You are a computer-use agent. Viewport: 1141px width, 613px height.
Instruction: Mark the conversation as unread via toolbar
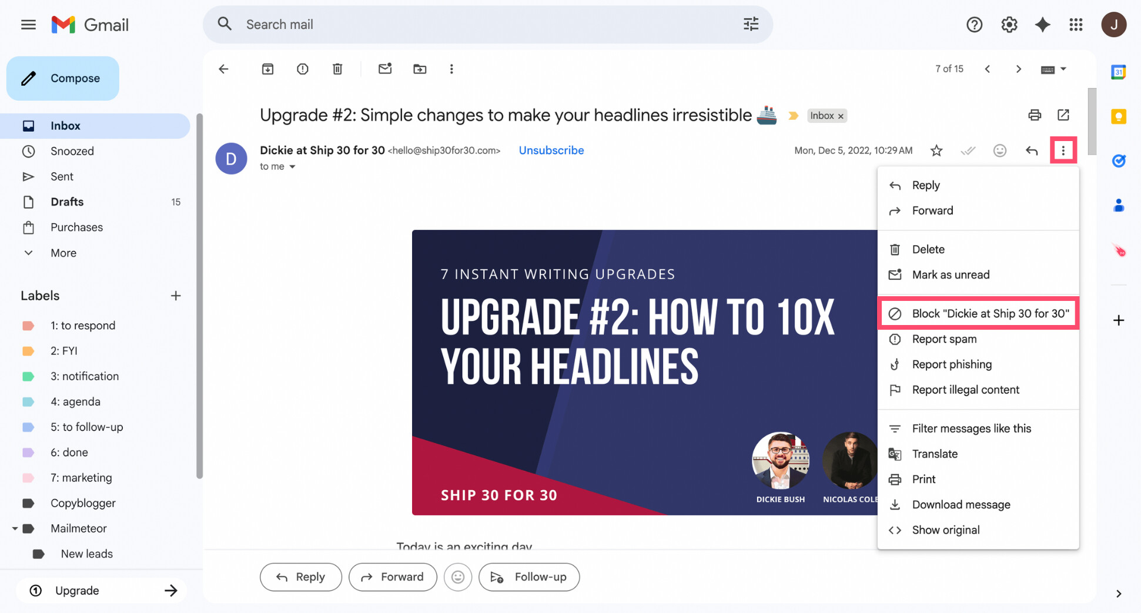(385, 69)
